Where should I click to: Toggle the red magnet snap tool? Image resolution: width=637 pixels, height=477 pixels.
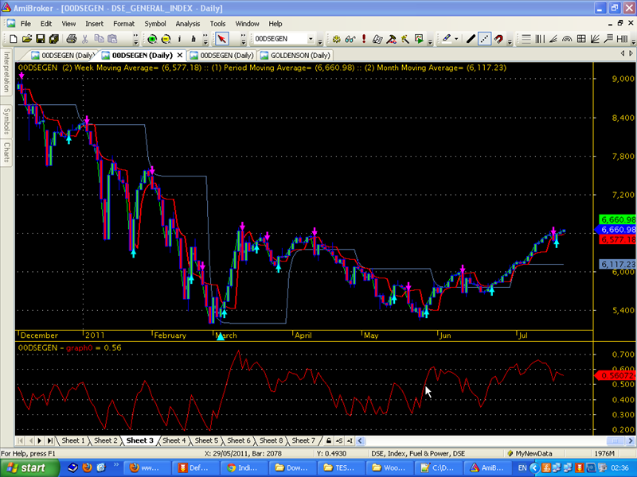pos(498,39)
